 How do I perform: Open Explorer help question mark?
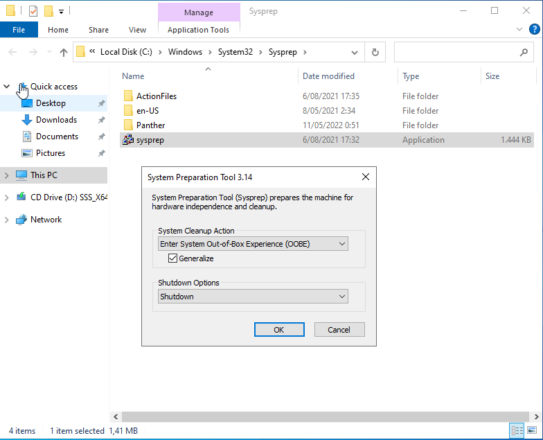(x=535, y=29)
